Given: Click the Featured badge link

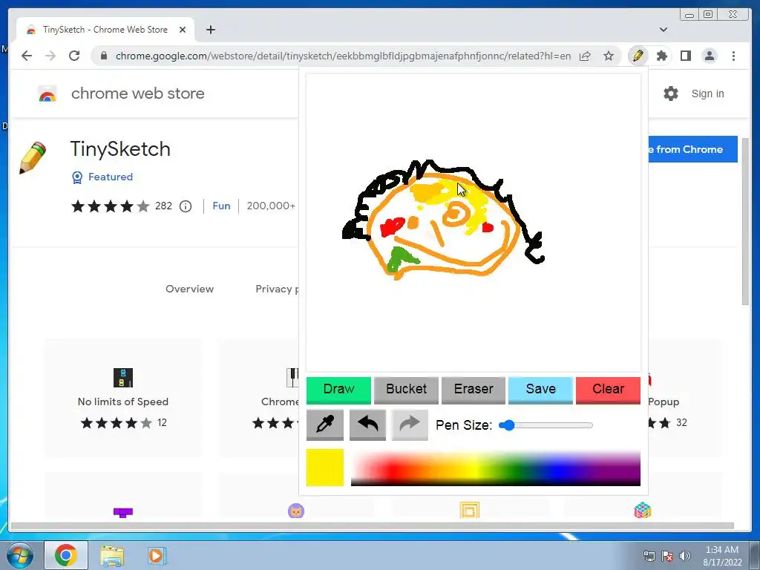Looking at the screenshot, I should pyautogui.click(x=102, y=177).
